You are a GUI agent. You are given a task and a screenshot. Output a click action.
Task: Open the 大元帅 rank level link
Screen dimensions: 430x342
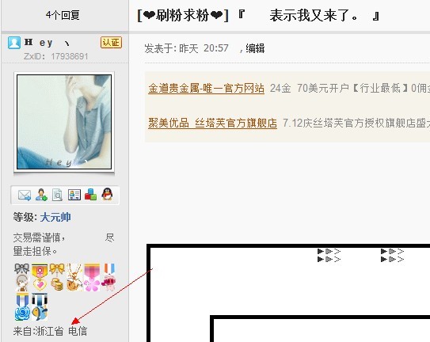click(55, 217)
